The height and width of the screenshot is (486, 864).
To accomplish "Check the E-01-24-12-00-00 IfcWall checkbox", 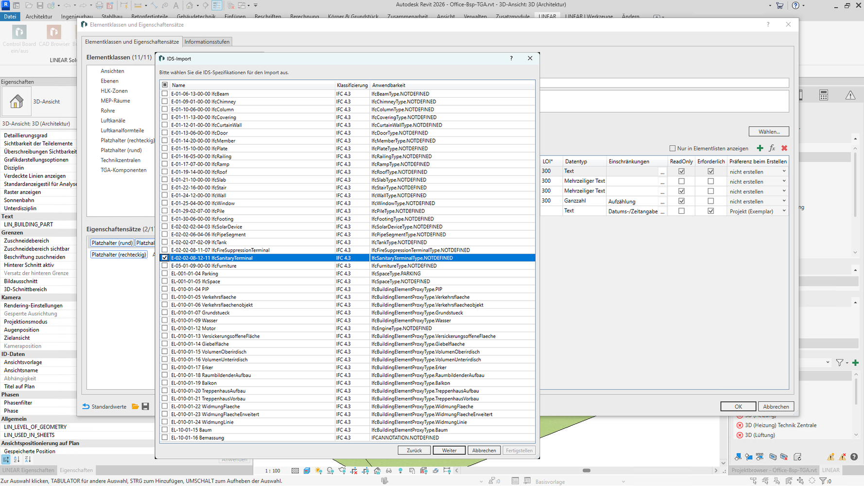I will [x=165, y=195].
